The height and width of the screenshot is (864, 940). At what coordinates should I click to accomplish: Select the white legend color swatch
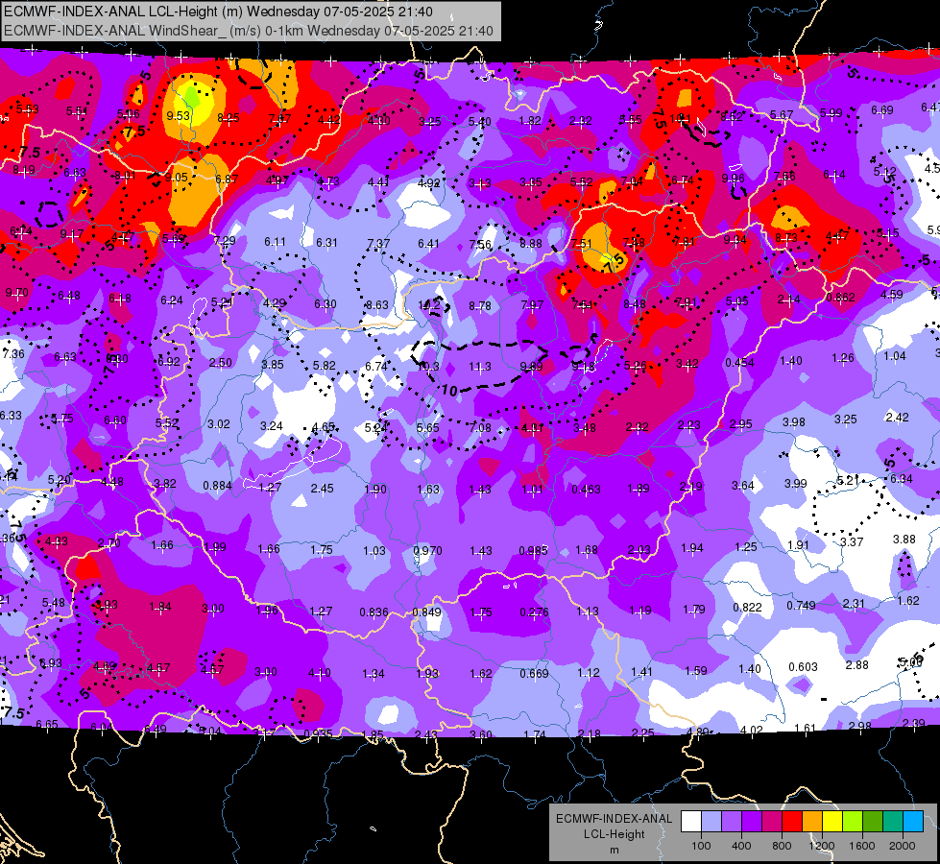point(691,821)
